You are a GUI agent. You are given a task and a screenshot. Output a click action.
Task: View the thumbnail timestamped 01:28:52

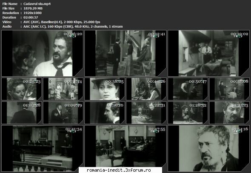click(188, 113)
